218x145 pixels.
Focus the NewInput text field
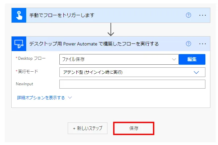(x=132, y=84)
